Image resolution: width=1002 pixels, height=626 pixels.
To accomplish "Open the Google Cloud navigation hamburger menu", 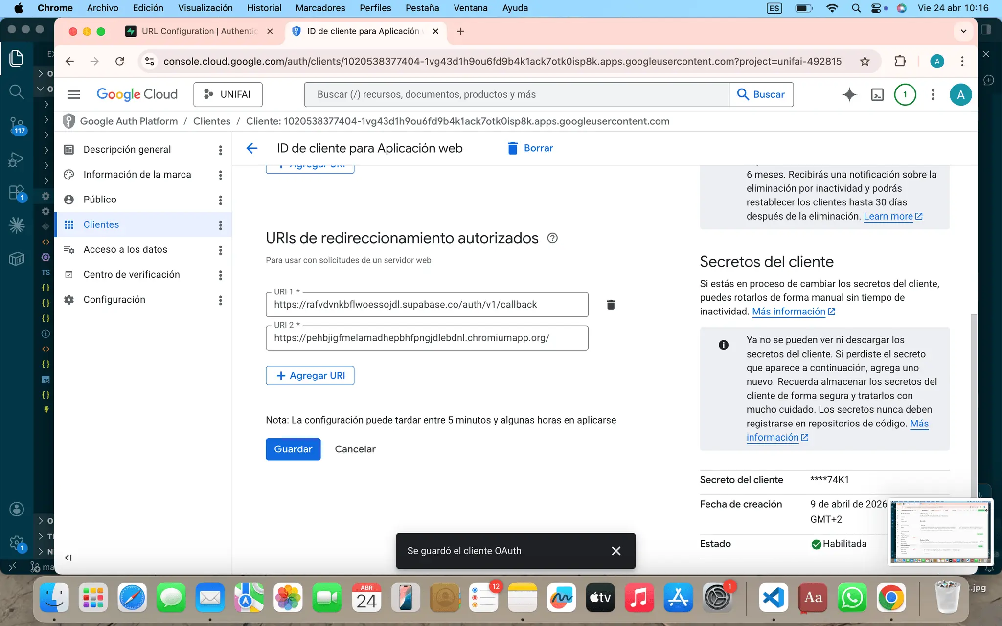I will coord(74,94).
